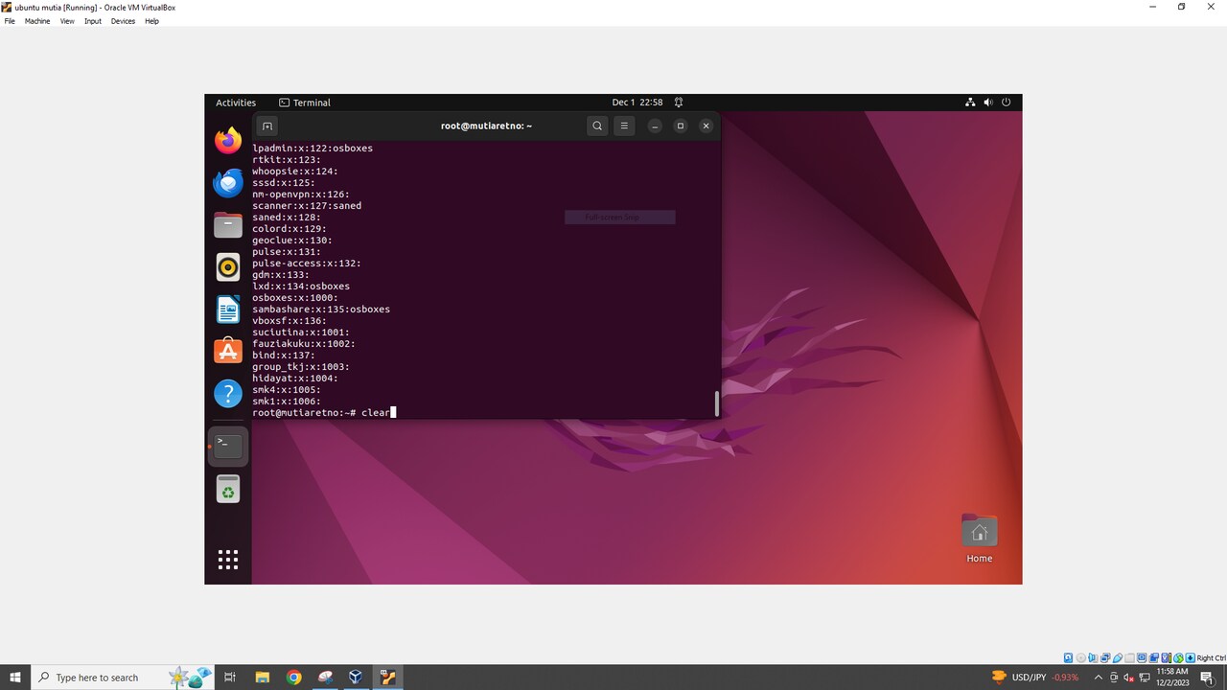Image resolution: width=1227 pixels, height=690 pixels.
Task: Open the clock and calendar Dec 1 22:58
Action: click(637, 103)
